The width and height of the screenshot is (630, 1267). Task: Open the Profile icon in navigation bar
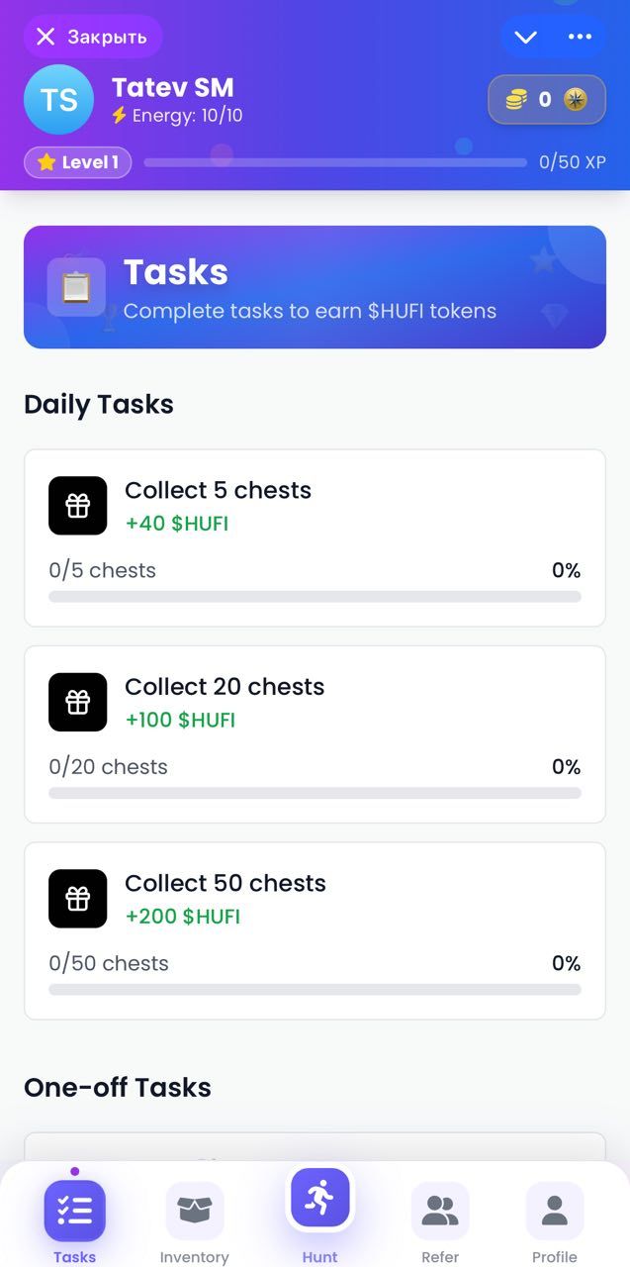(x=554, y=1210)
